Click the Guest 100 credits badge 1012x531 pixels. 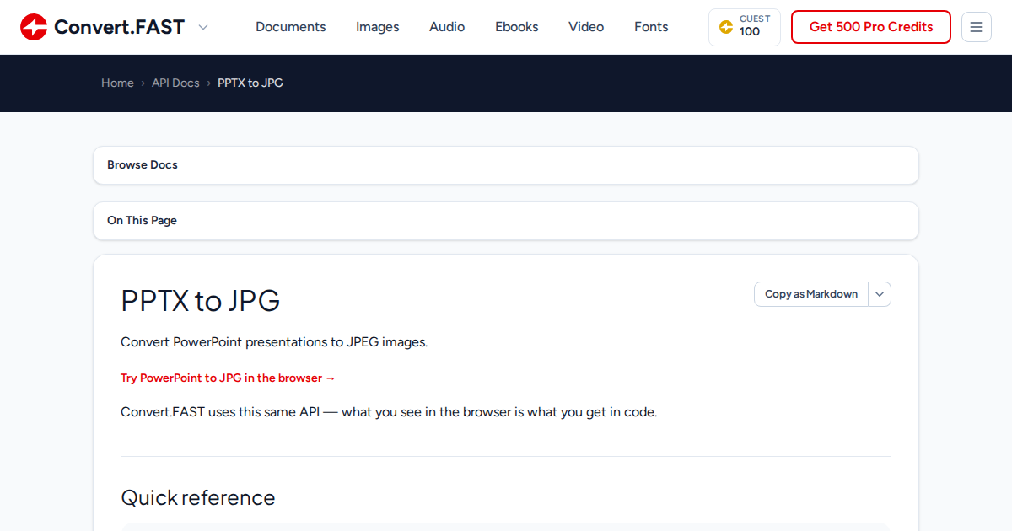(745, 27)
